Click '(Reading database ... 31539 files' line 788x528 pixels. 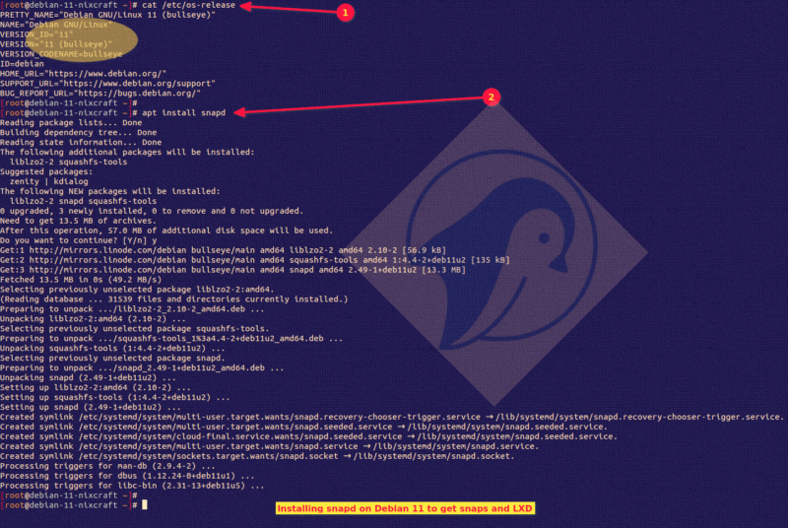pyautogui.click(x=174, y=298)
